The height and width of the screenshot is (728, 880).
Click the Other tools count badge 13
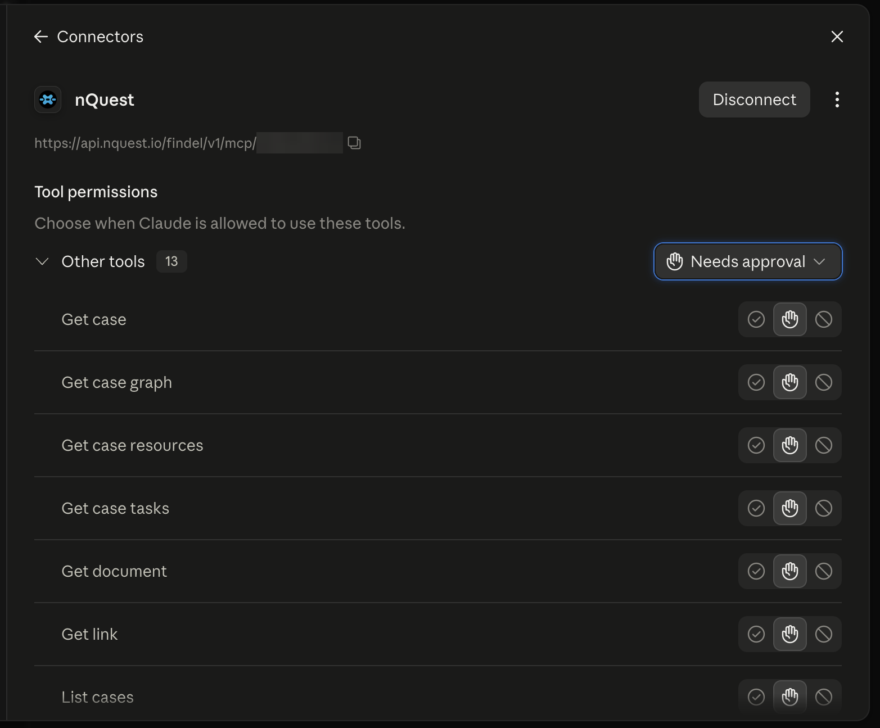coord(172,261)
